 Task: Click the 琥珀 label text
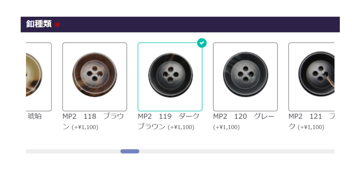[35, 116]
